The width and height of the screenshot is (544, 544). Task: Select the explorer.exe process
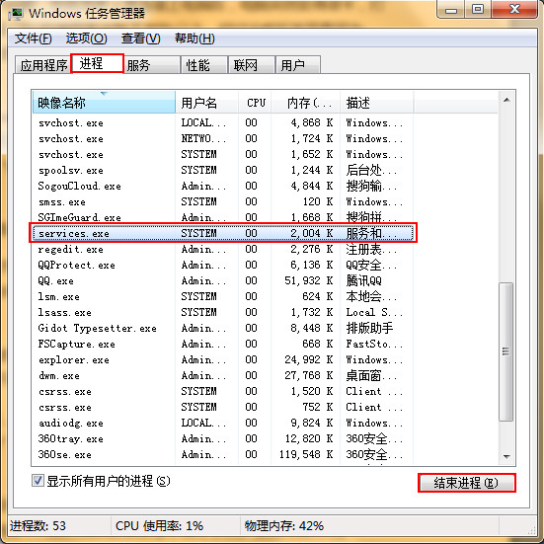click(223, 359)
